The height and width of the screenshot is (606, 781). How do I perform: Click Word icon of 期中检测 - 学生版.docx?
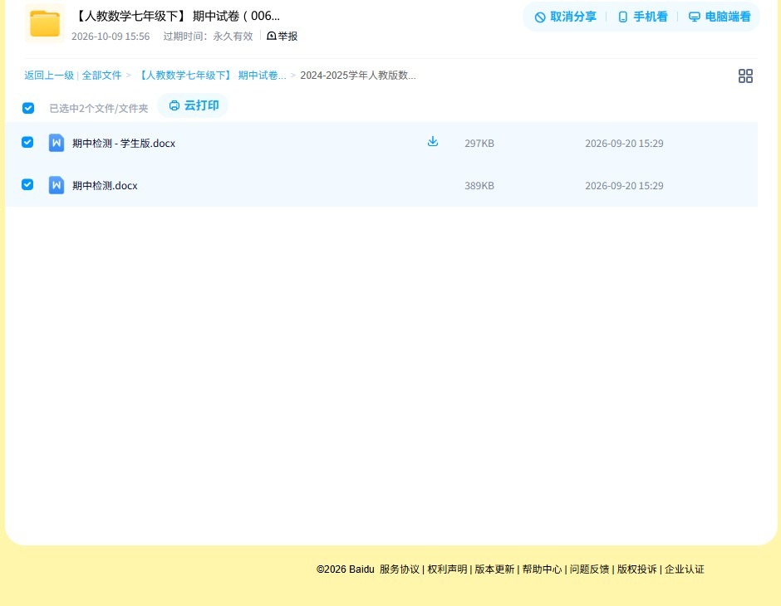tap(56, 143)
